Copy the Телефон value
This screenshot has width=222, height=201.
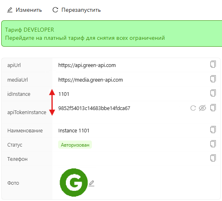coord(213,158)
